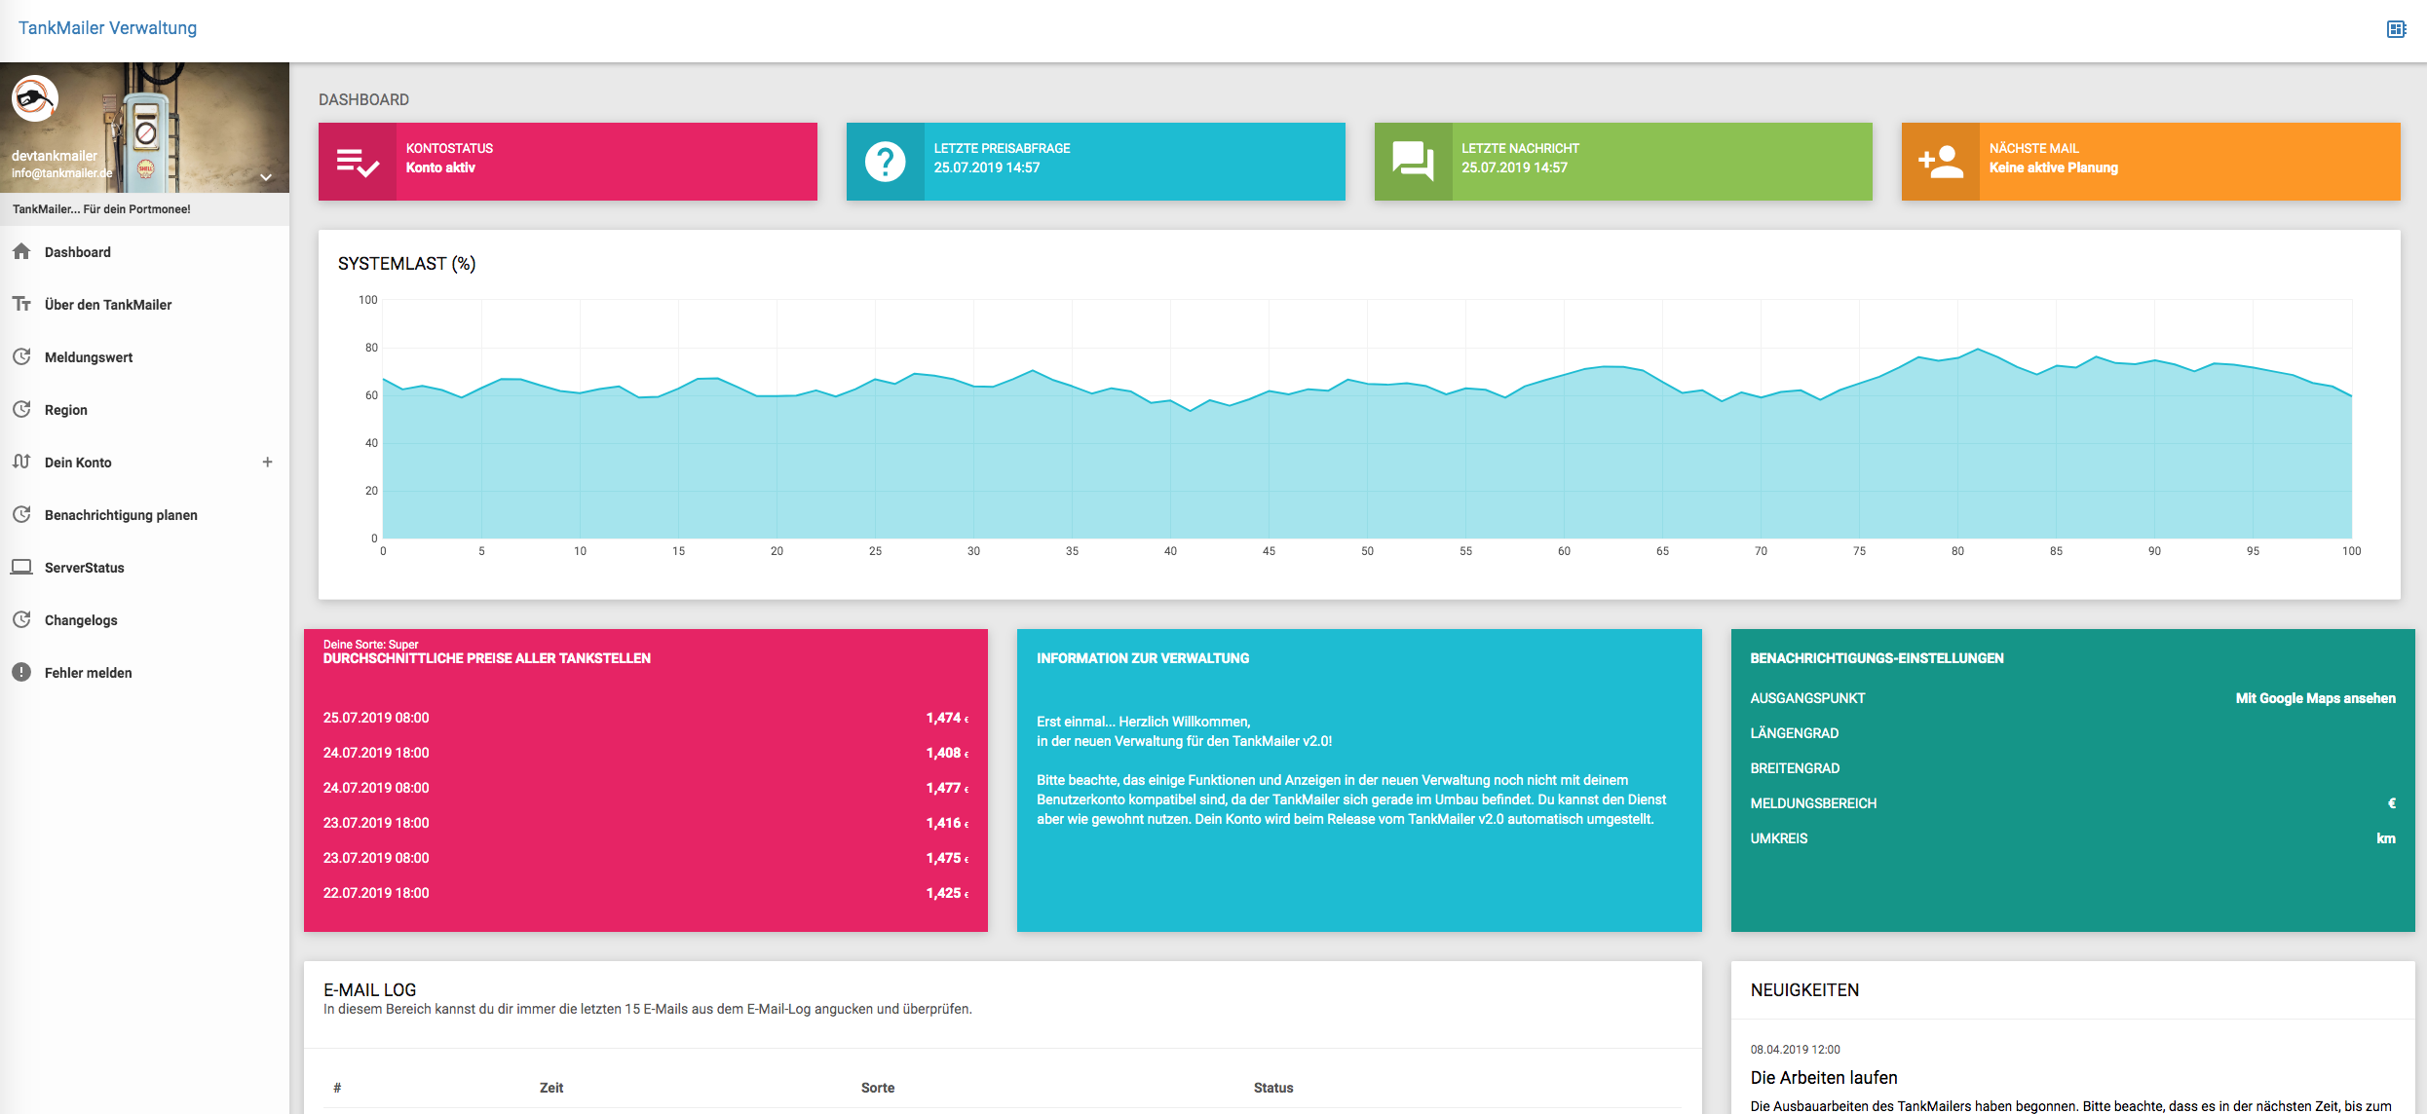
Task: Click the ServerStatus laptop icon
Action: point(21,567)
